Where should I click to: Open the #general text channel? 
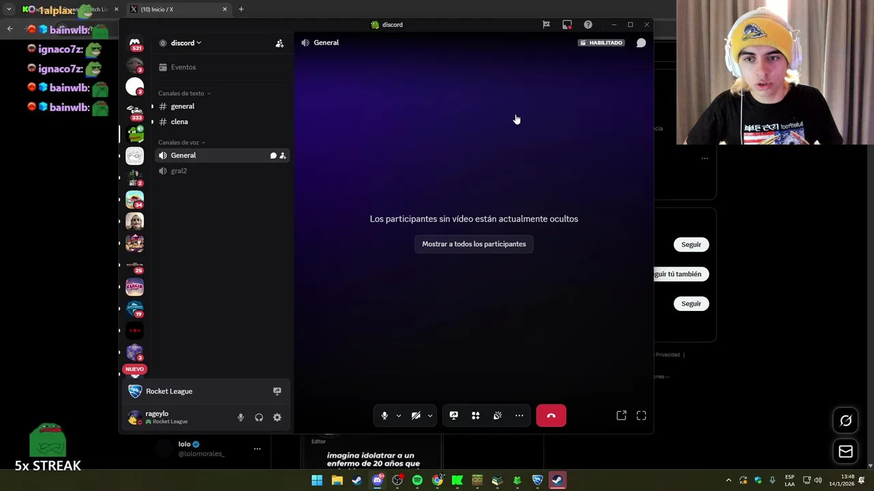point(223,106)
